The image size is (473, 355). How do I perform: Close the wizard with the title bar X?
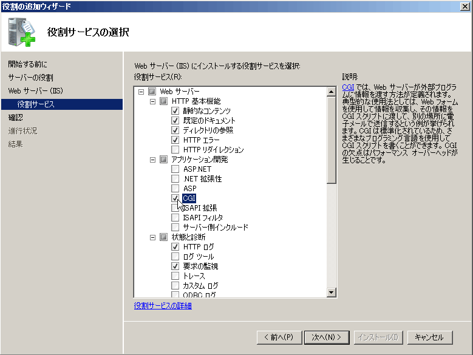pyautogui.click(x=464, y=6)
